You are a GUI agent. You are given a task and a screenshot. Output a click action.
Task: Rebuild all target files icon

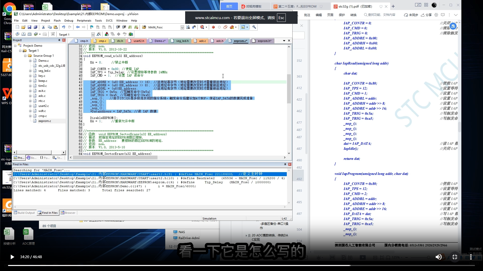pyautogui.click(x=29, y=34)
